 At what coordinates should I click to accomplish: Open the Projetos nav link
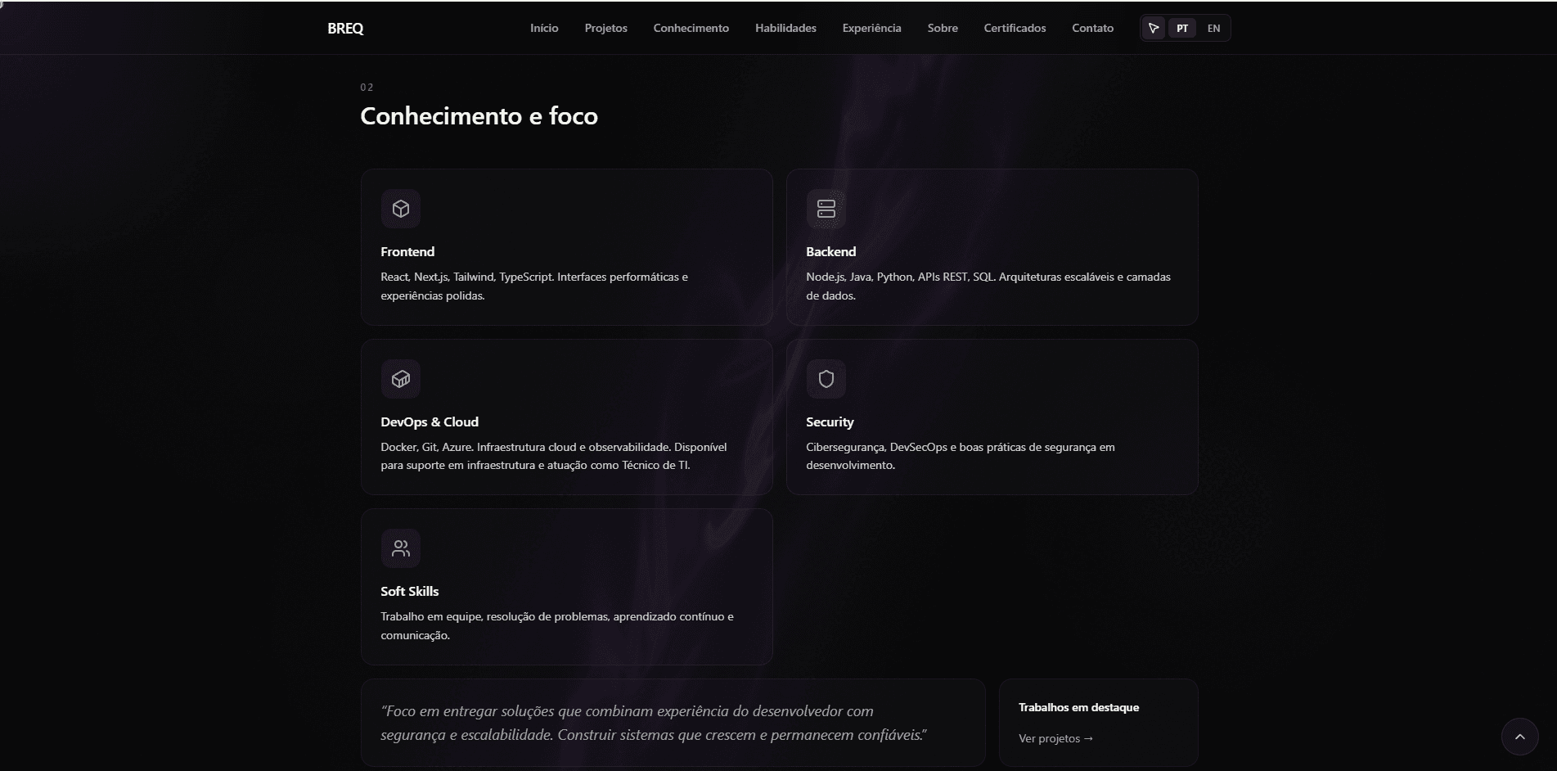click(606, 28)
